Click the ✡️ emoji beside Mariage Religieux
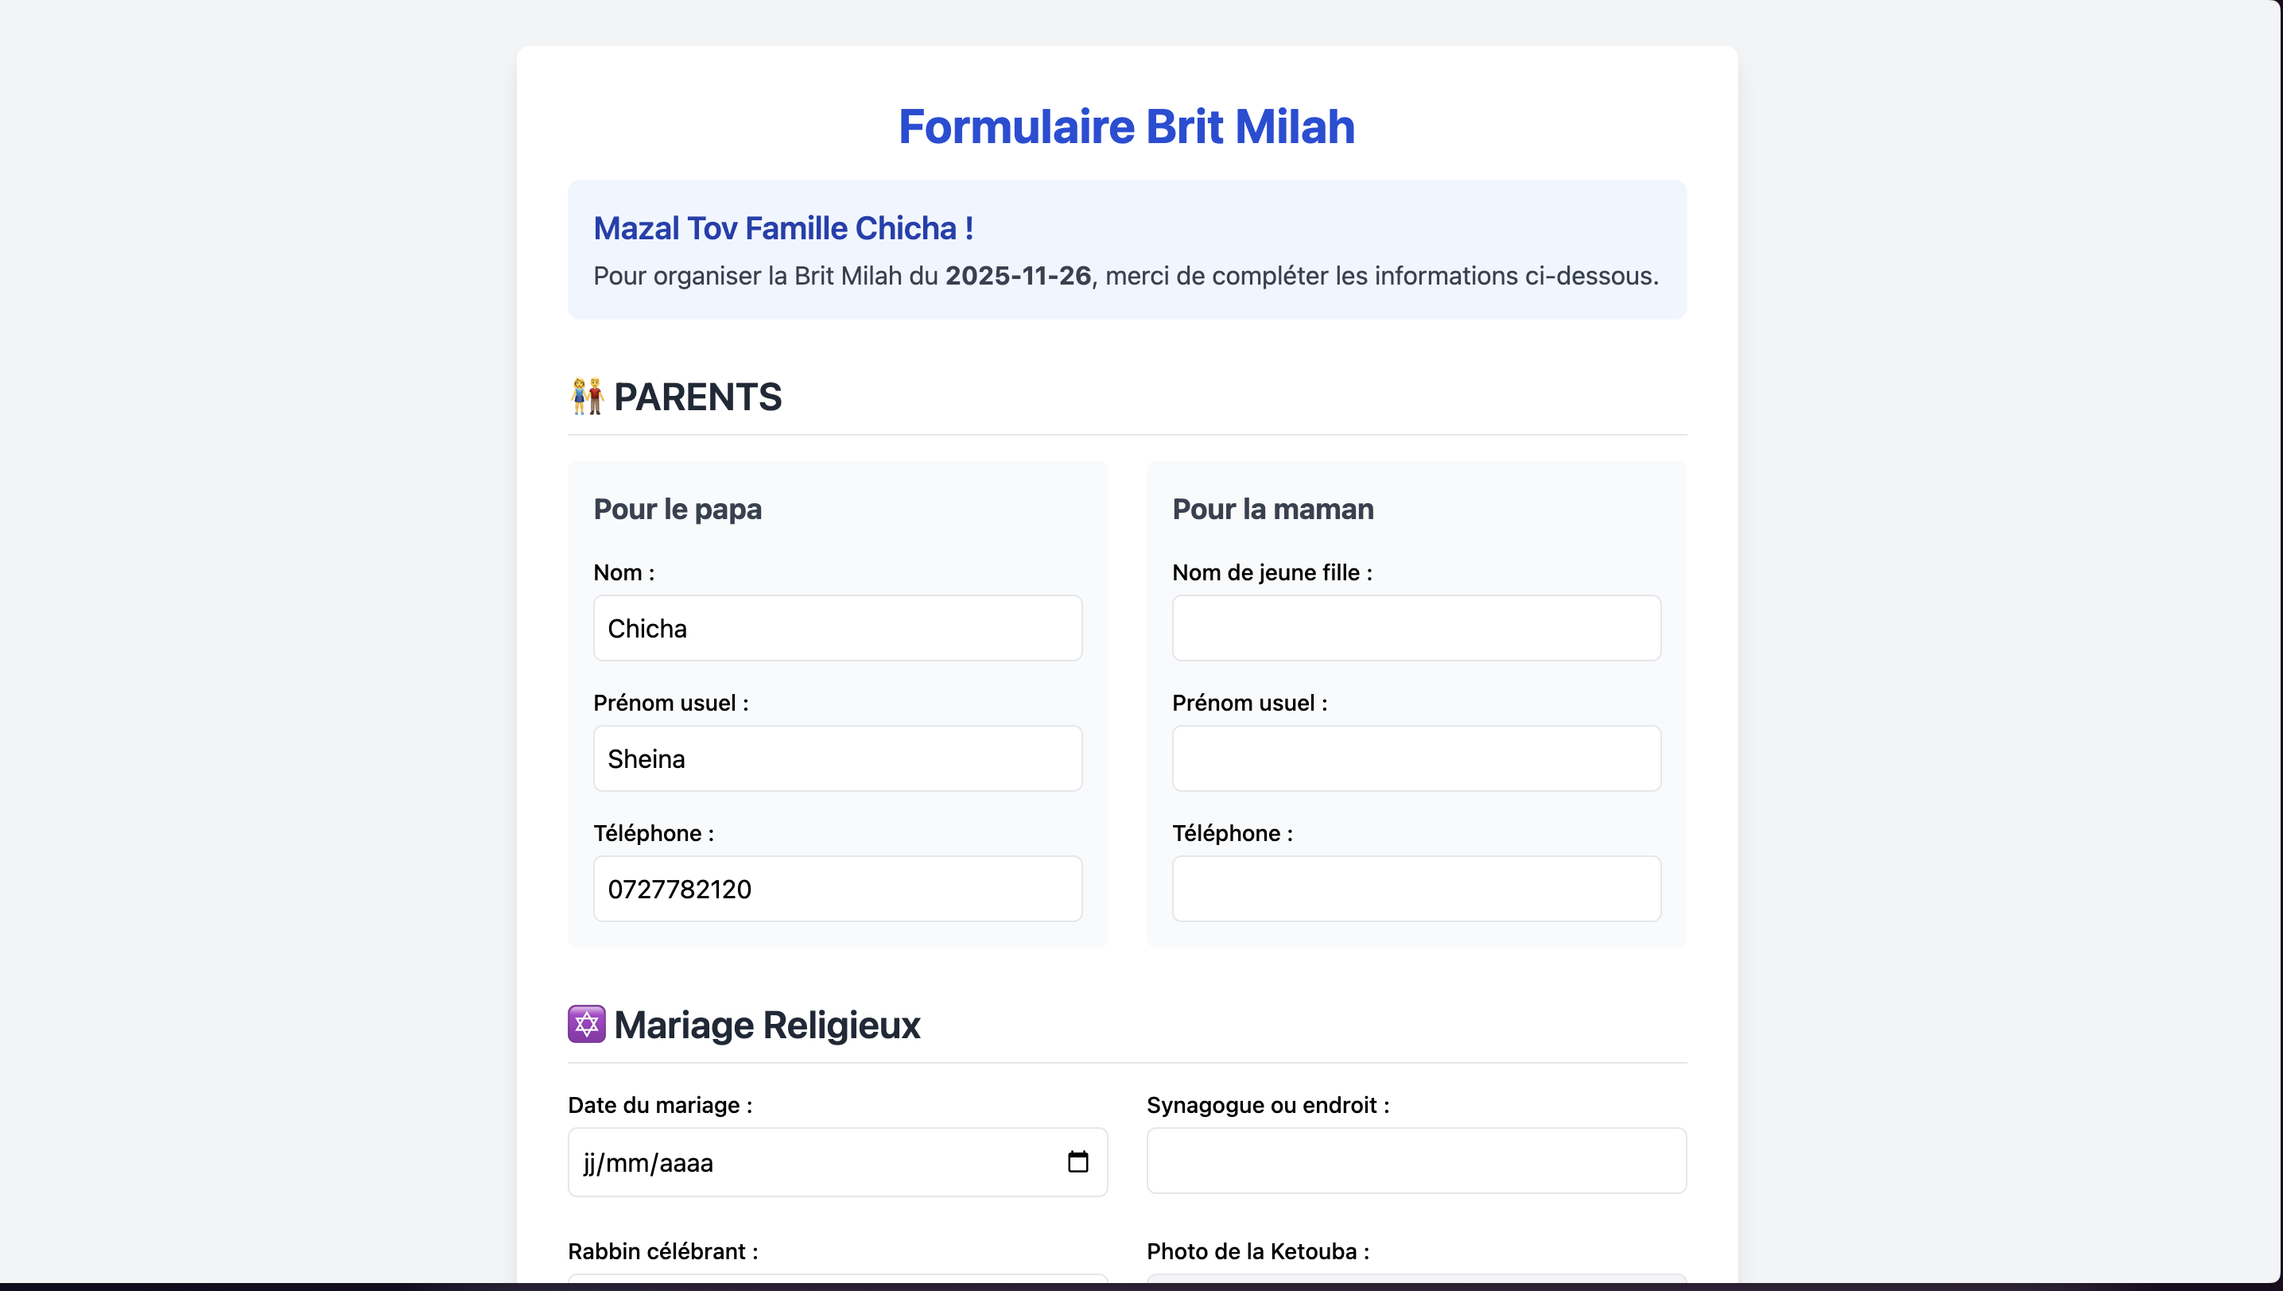This screenshot has height=1291, width=2283. click(x=586, y=1024)
